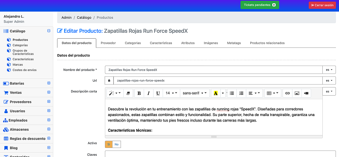The height and width of the screenshot is (157, 339).
Task: Click the lock icon next to Url
Action: 109,80
